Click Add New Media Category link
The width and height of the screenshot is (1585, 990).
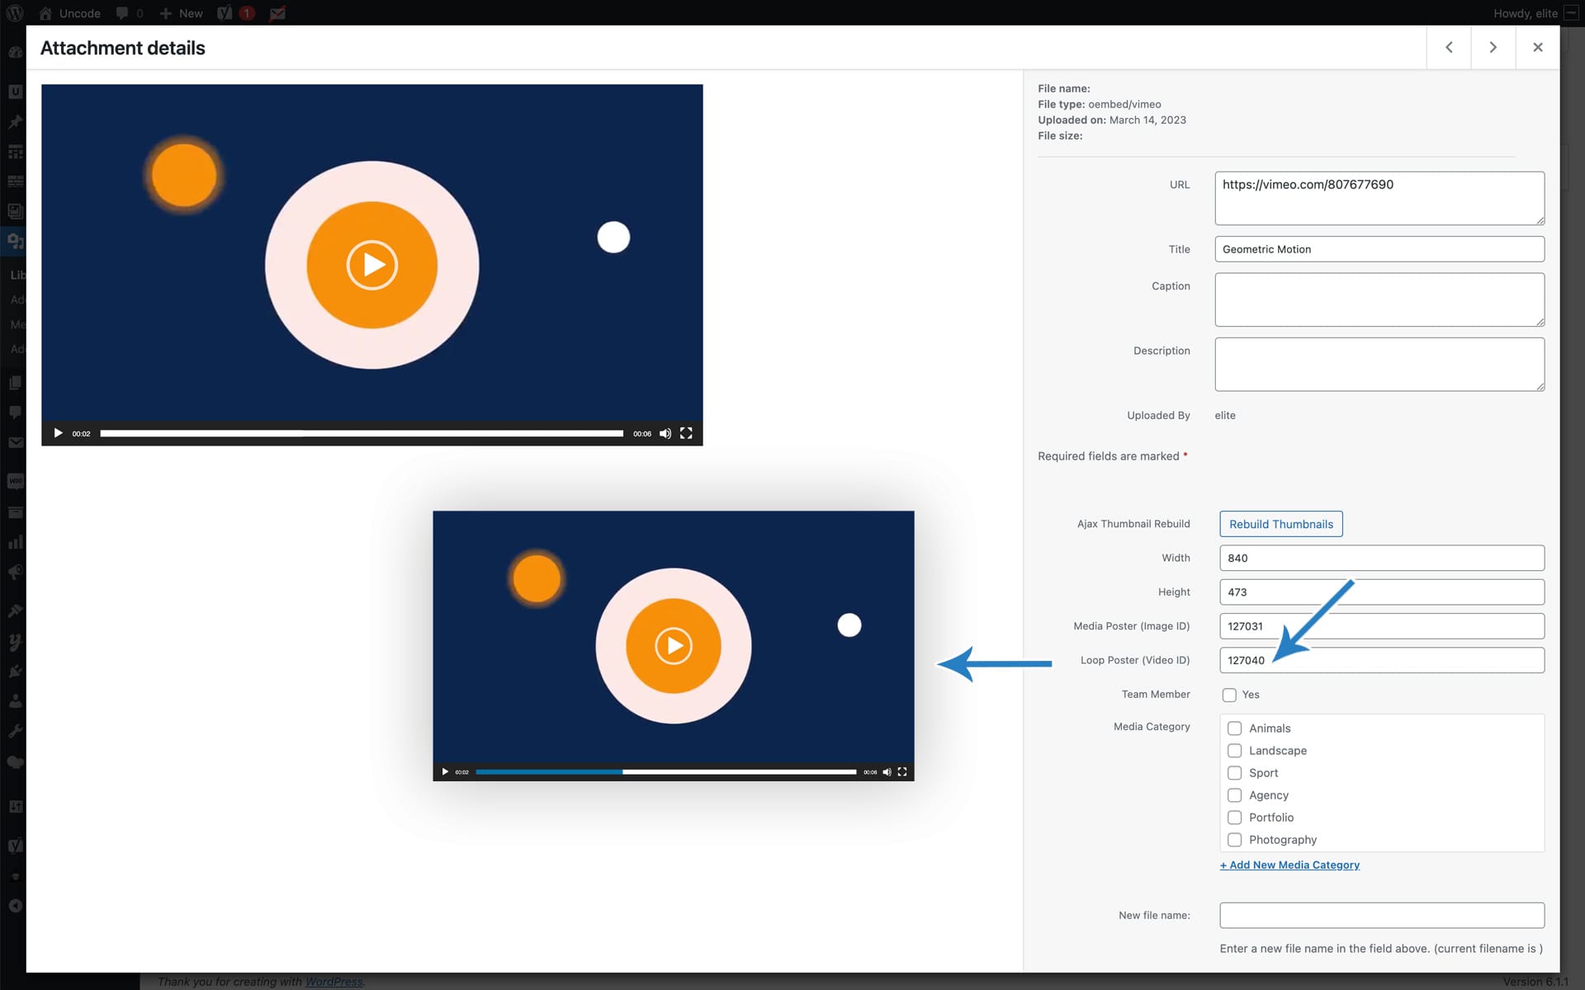click(1289, 865)
